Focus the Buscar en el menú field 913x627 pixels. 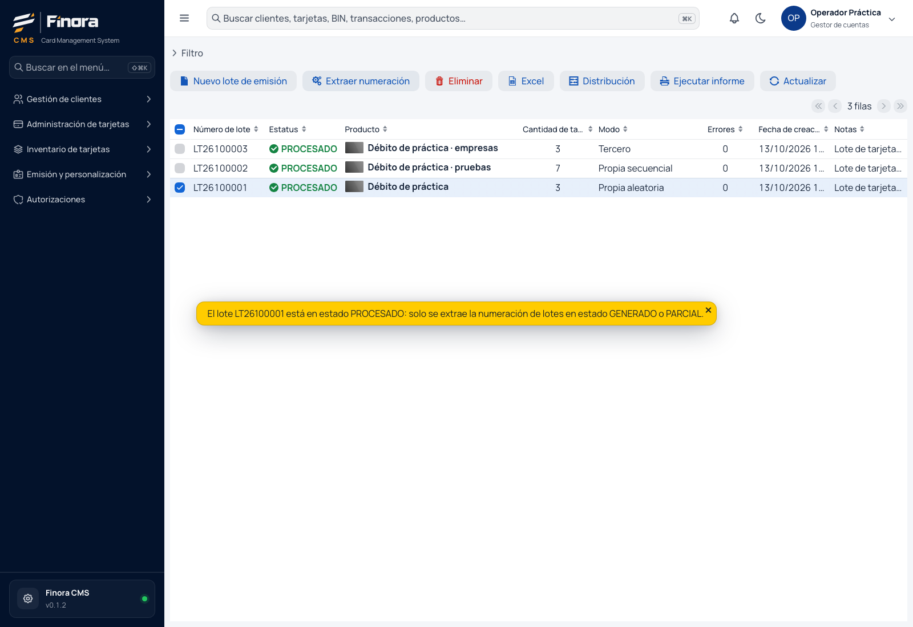82,67
